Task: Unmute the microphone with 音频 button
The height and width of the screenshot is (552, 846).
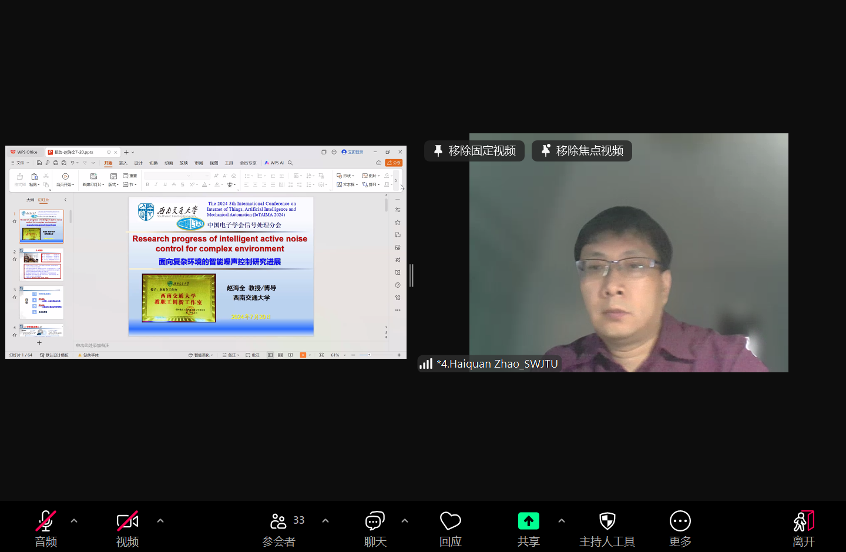Action: tap(46, 529)
